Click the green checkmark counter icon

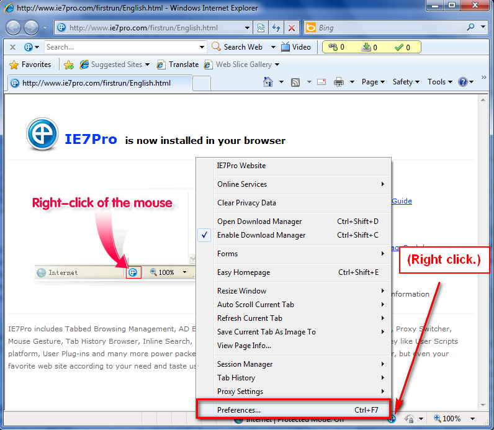pos(399,47)
